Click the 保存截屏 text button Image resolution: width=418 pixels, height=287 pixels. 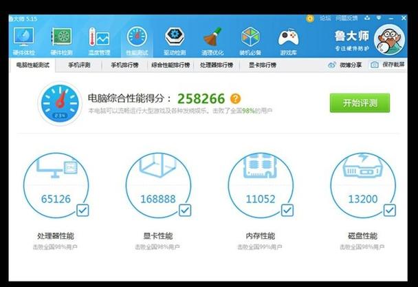click(393, 65)
